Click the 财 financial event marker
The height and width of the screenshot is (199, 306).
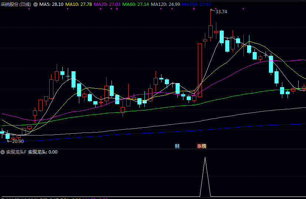click(x=177, y=146)
